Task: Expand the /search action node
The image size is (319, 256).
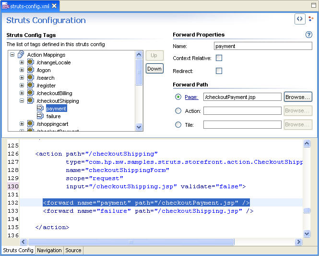Action: (x=22, y=78)
